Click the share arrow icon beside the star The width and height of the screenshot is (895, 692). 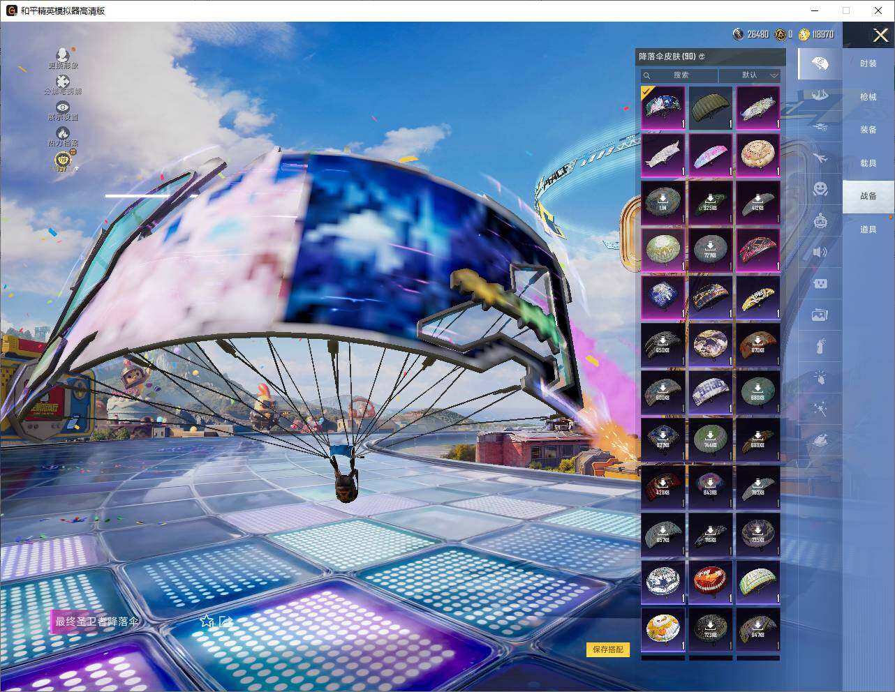(225, 620)
